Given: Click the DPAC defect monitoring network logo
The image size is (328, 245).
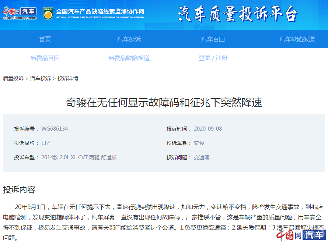Looking at the screenshot, I should coord(48,14).
